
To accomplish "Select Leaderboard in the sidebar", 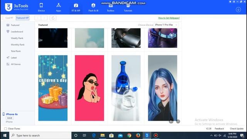I will point(17,32).
